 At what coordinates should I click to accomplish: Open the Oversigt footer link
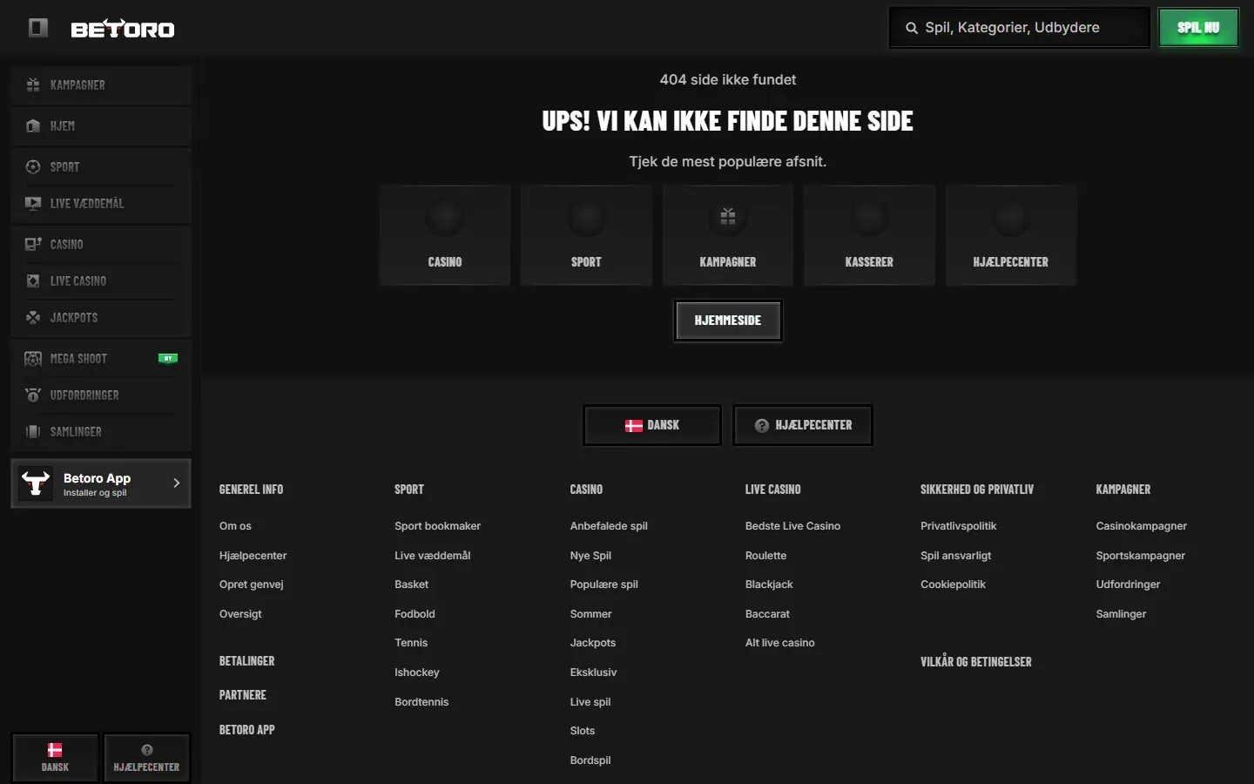(240, 614)
